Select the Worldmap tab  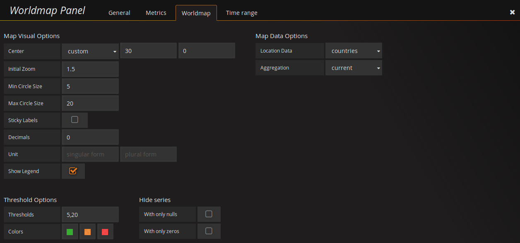(196, 12)
